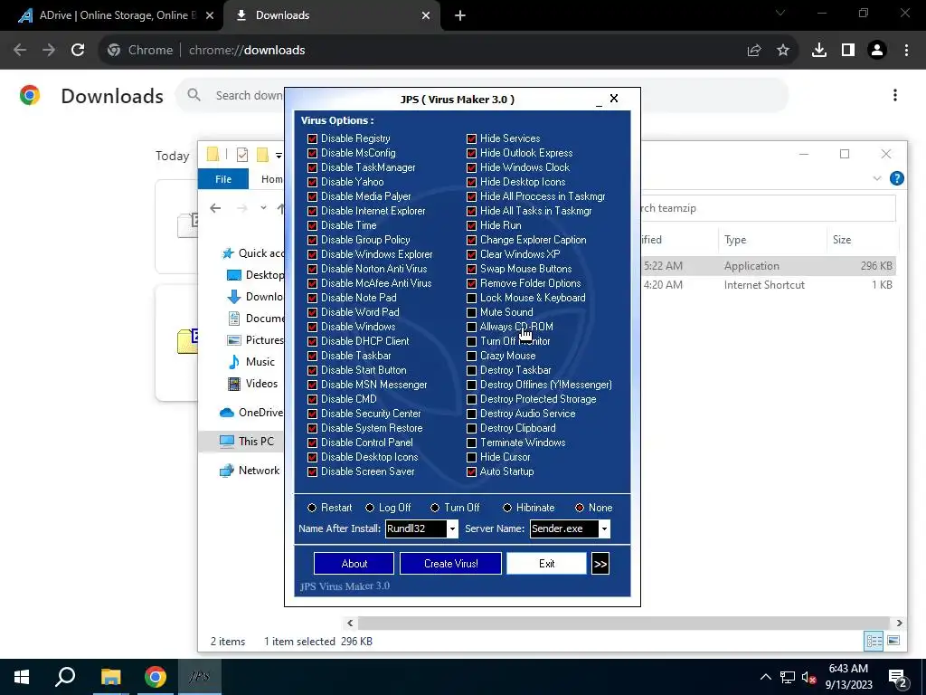Image resolution: width=926 pixels, height=695 pixels.
Task: Open the Name After Install dropdown
Action: [x=452, y=528]
